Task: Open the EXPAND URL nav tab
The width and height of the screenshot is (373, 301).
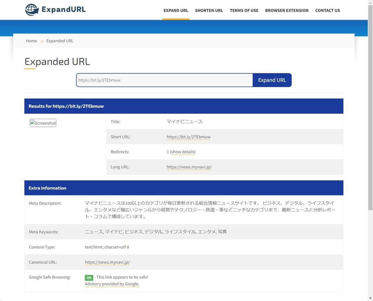Action: tap(176, 10)
